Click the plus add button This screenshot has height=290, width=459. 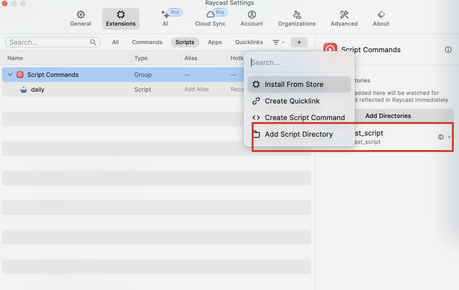299,42
